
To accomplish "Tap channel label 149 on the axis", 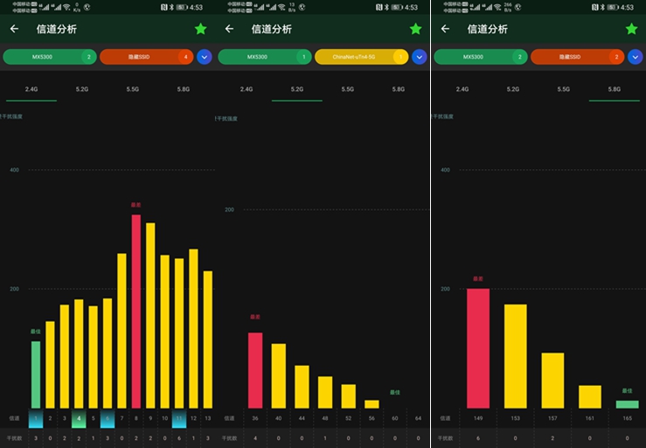I will click(478, 418).
